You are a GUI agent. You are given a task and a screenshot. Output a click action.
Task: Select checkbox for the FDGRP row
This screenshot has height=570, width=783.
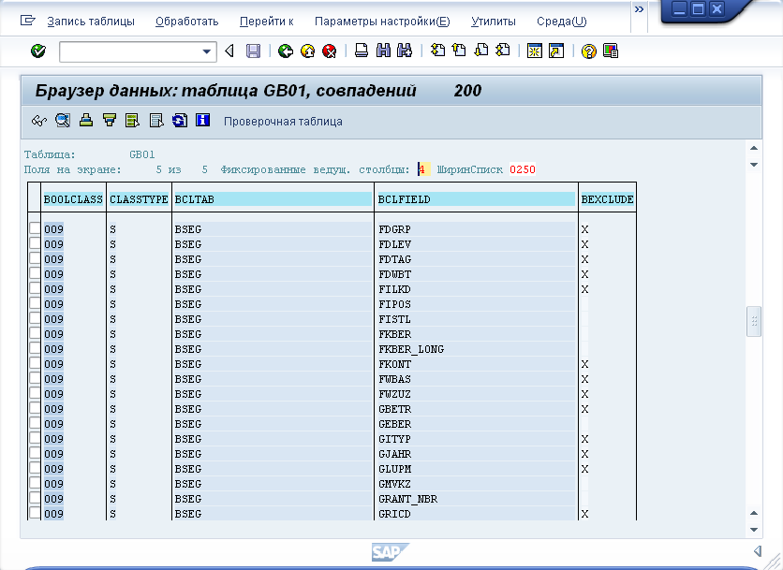pos(35,229)
